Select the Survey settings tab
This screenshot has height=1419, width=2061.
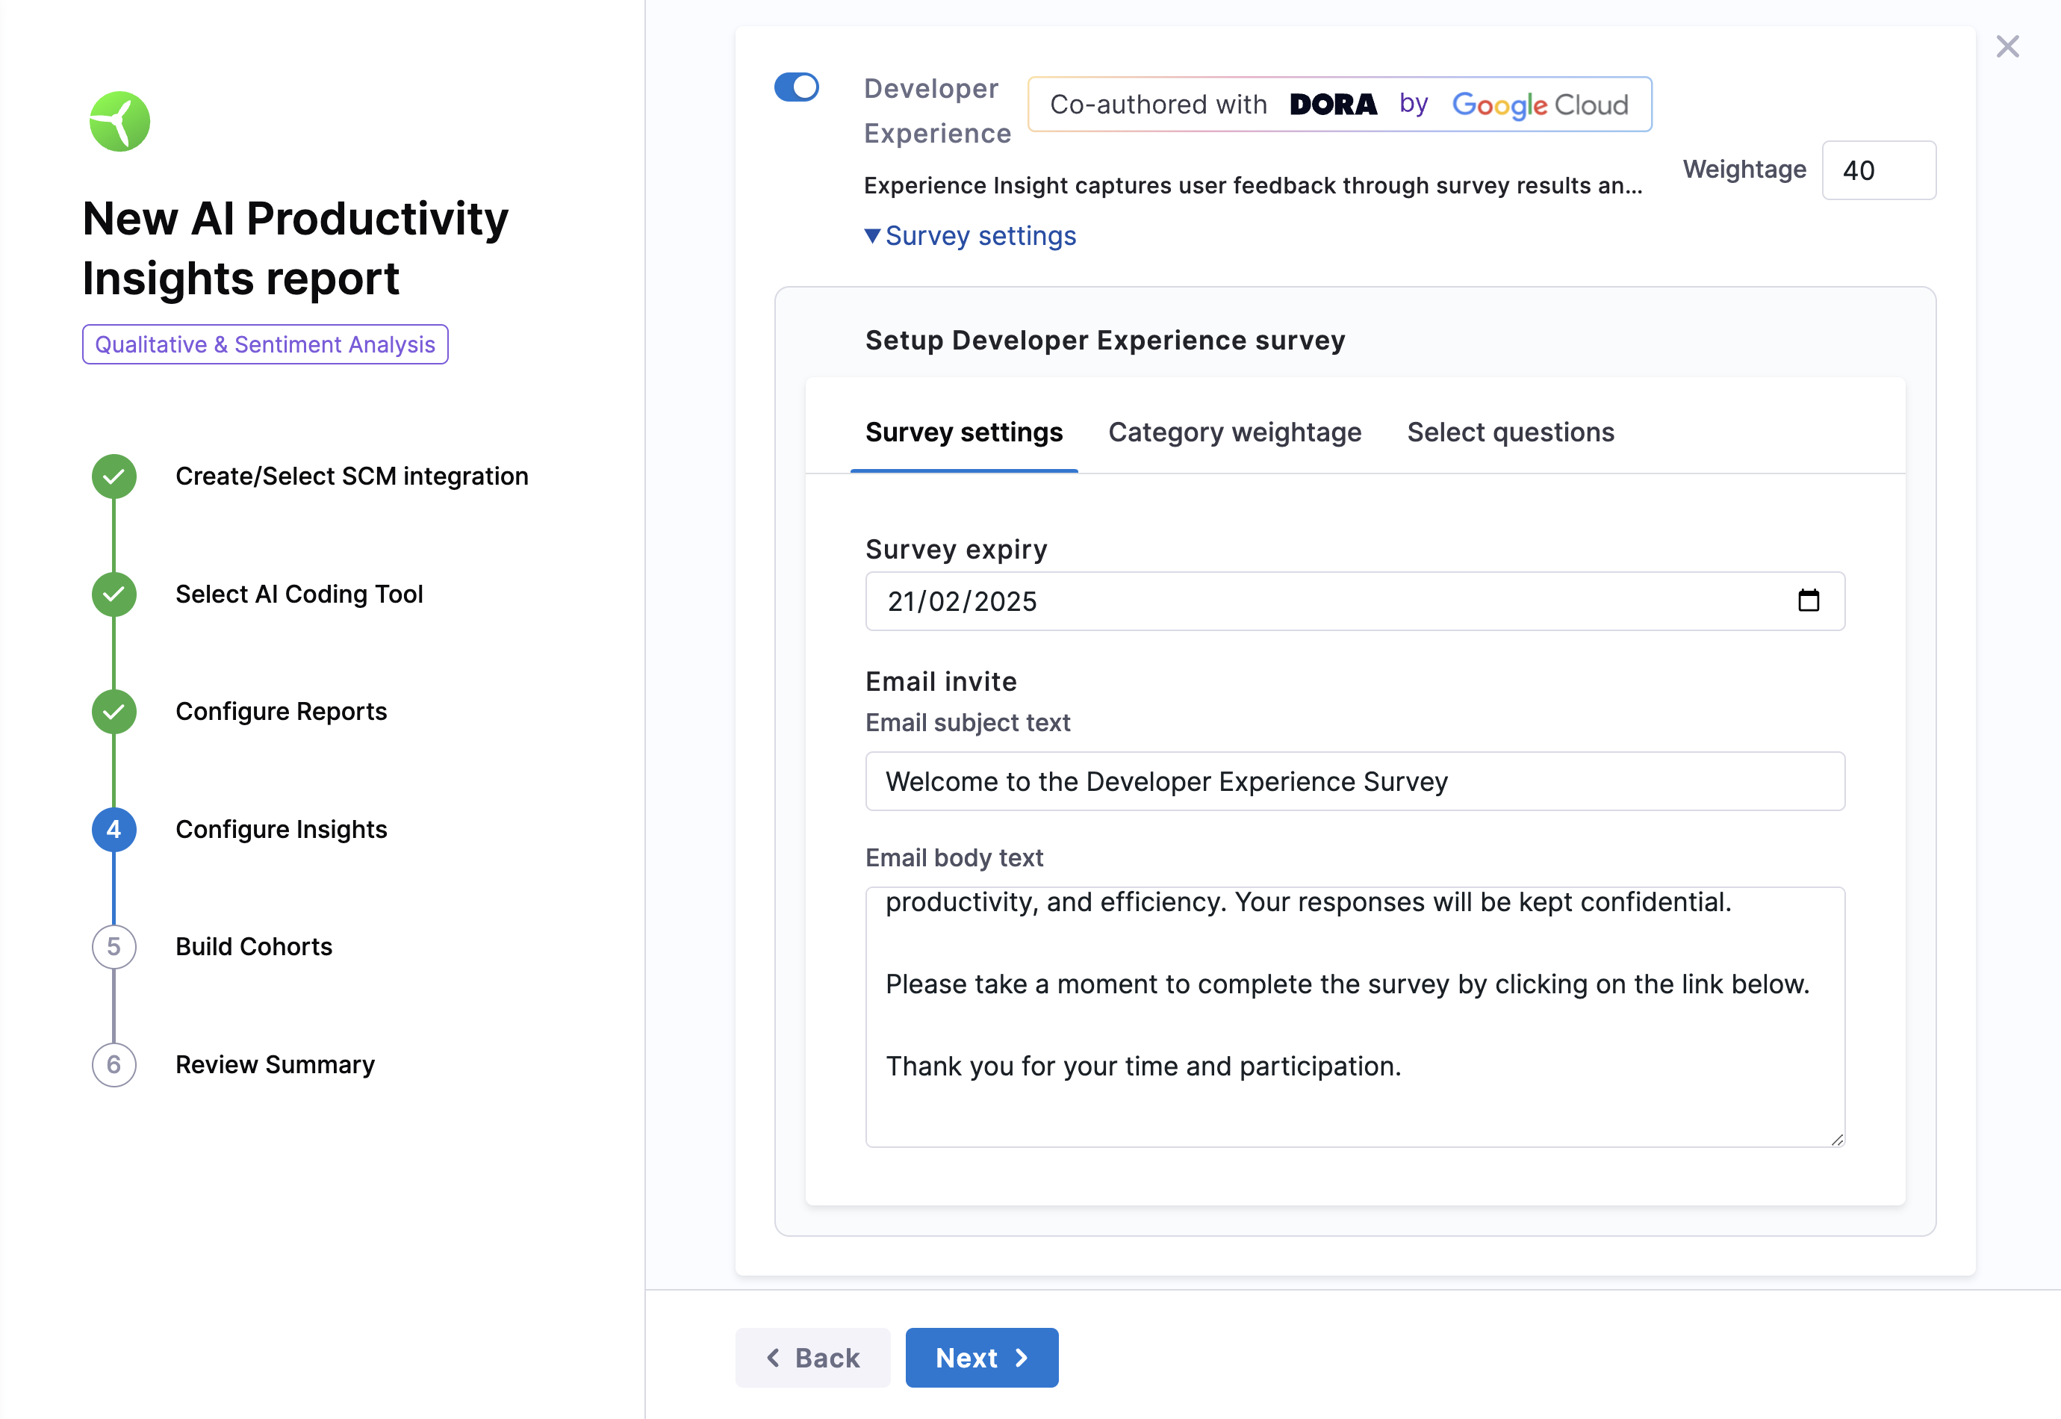point(963,432)
